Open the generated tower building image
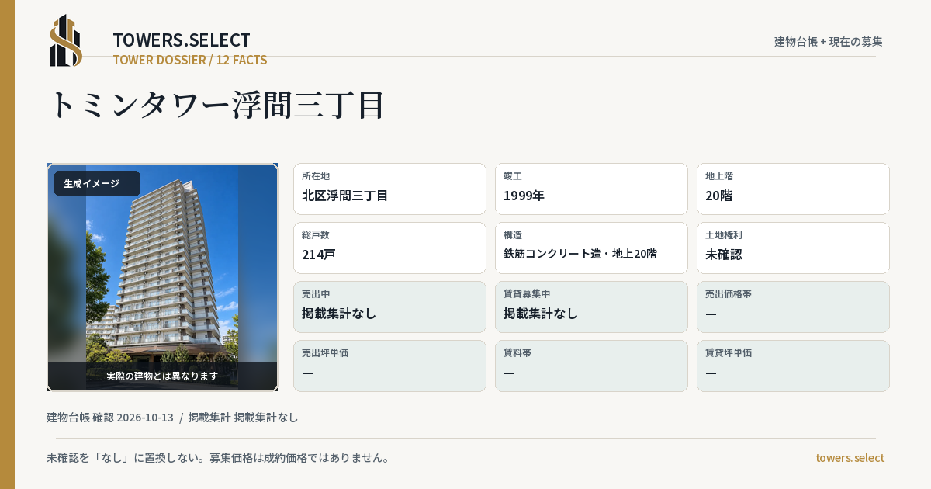 point(162,277)
